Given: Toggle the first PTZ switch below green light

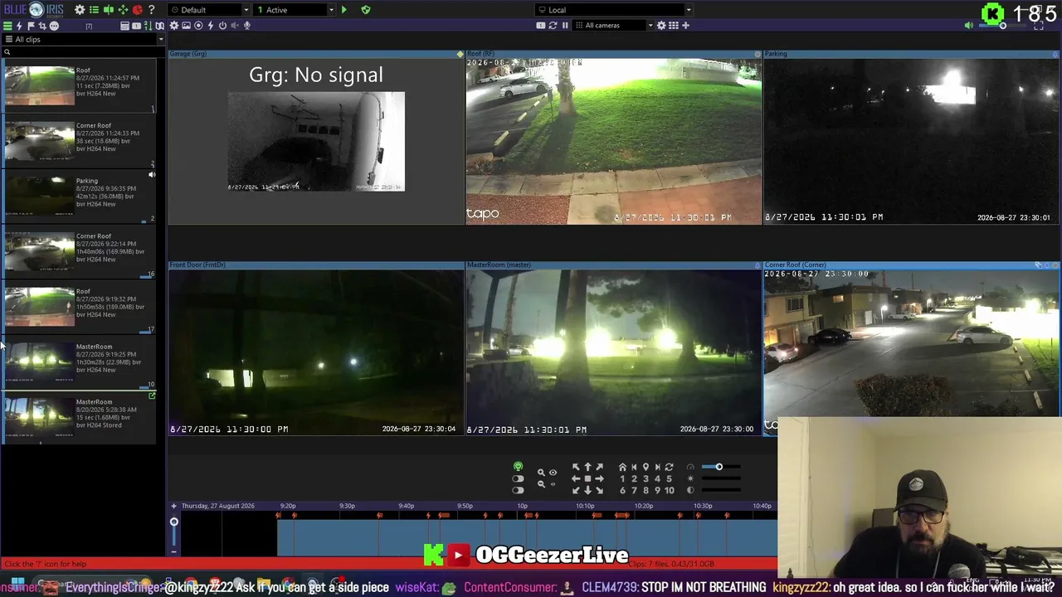Looking at the screenshot, I should click(518, 478).
